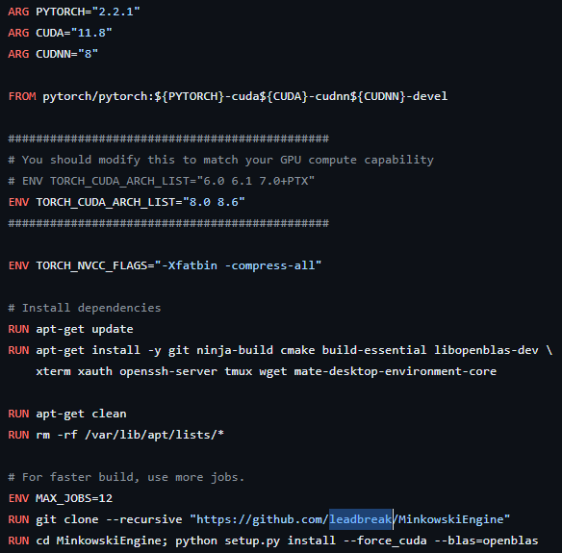Click the 'apt-get clean' command
This screenshot has height=553, width=562.
tap(81, 414)
